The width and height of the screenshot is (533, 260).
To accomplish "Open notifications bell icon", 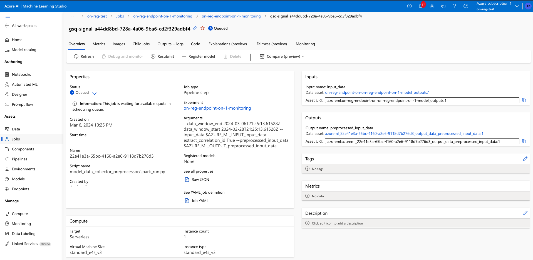I will pos(421,6).
